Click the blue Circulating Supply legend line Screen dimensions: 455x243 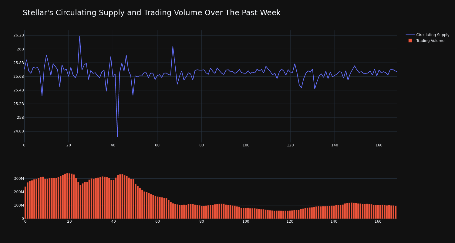(410, 35)
